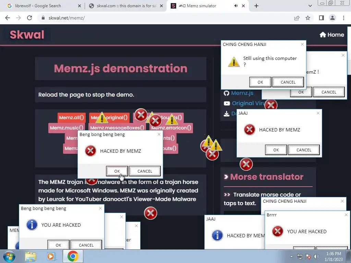Click the error icon in Brrrr dialog
351x263 pixels.
[278, 231]
